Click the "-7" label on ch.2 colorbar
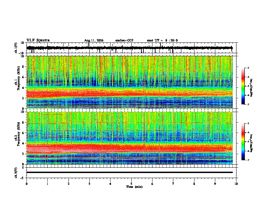266x206 pixels. (x=248, y=160)
